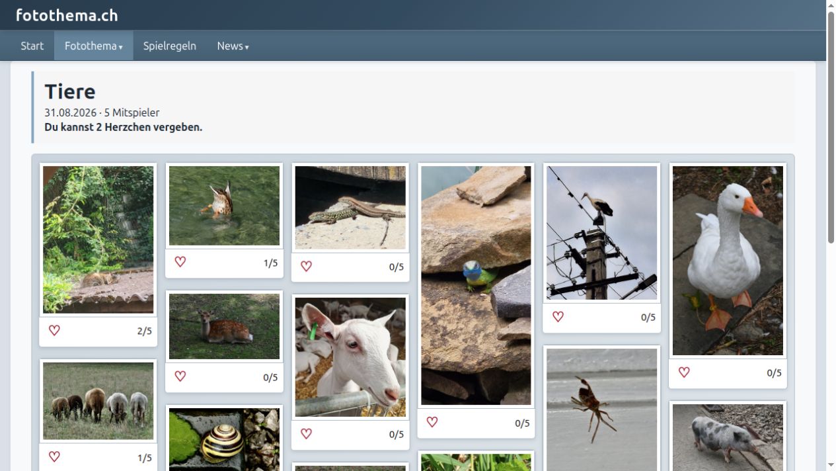Give a heart to the cat on roof photo
Viewport: 836px width, 471px height.
point(54,330)
